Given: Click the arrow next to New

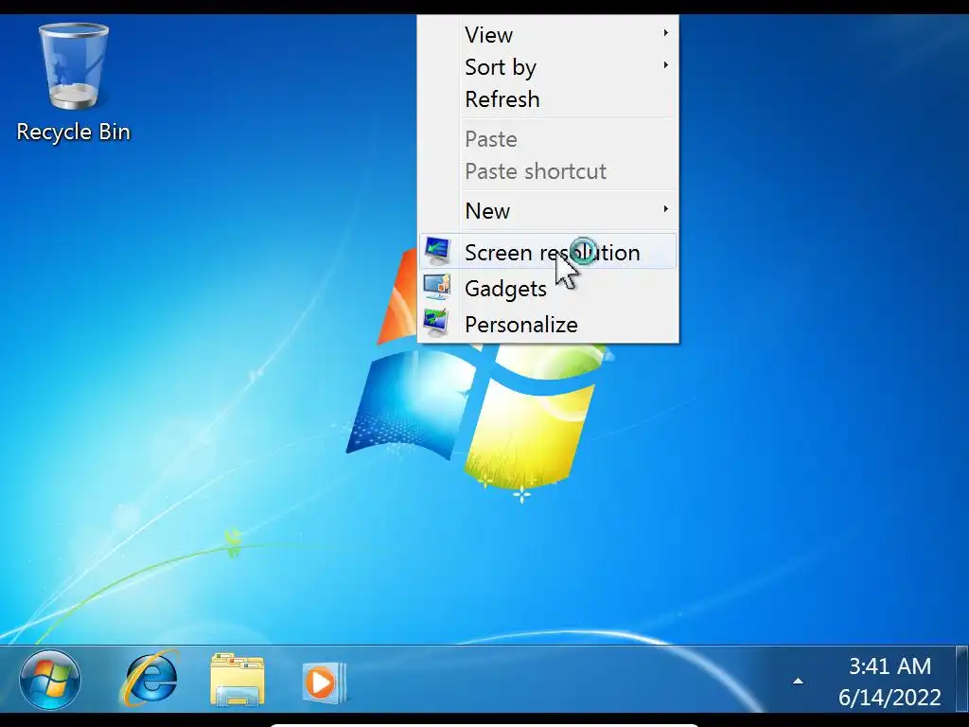Looking at the screenshot, I should 665,209.
